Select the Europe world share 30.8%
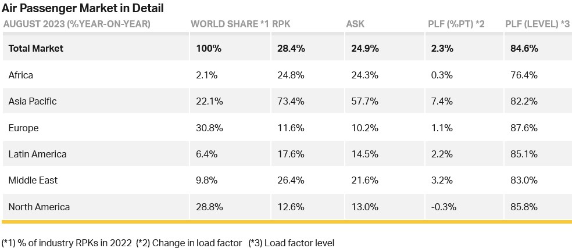Screen dimensions: 572x248 click(209, 128)
